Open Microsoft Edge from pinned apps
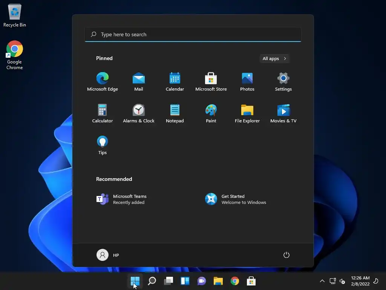Image resolution: width=386 pixels, height=290 pixels. click(103, 82)
